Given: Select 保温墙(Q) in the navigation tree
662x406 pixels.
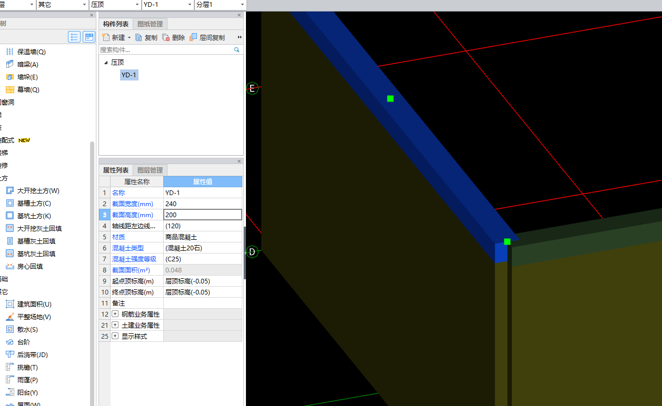Looking at the screenshot, I should [x=31, y=52].
